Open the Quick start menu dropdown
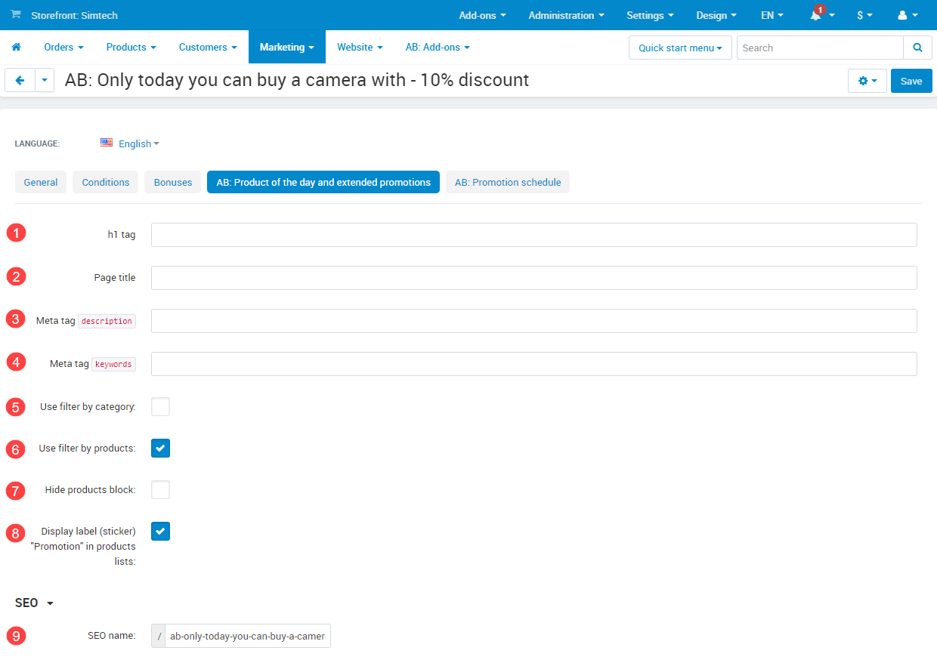Image resolution: width=937 pixels, height=666 pixels. (x=679, y=48)
